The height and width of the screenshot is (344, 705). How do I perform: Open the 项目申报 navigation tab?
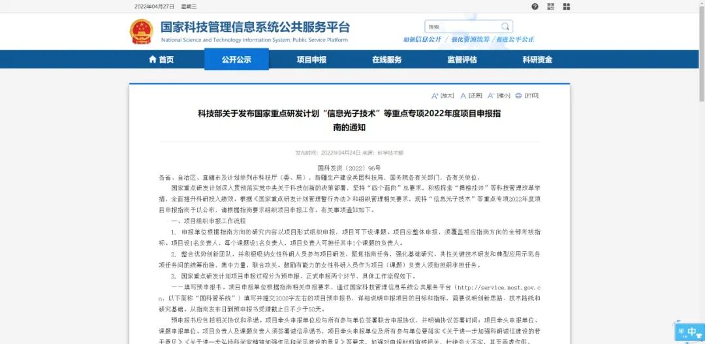(311, 59)
